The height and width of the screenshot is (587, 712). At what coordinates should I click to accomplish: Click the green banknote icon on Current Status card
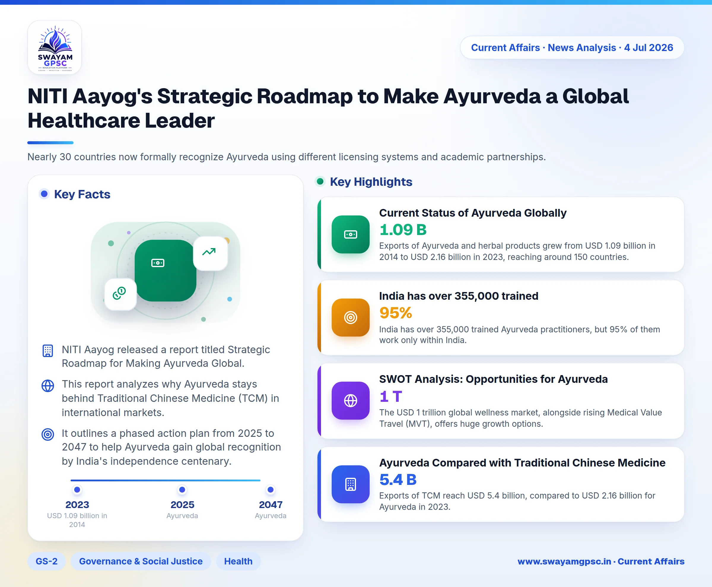pyautogui.click(x=351, y=234)
